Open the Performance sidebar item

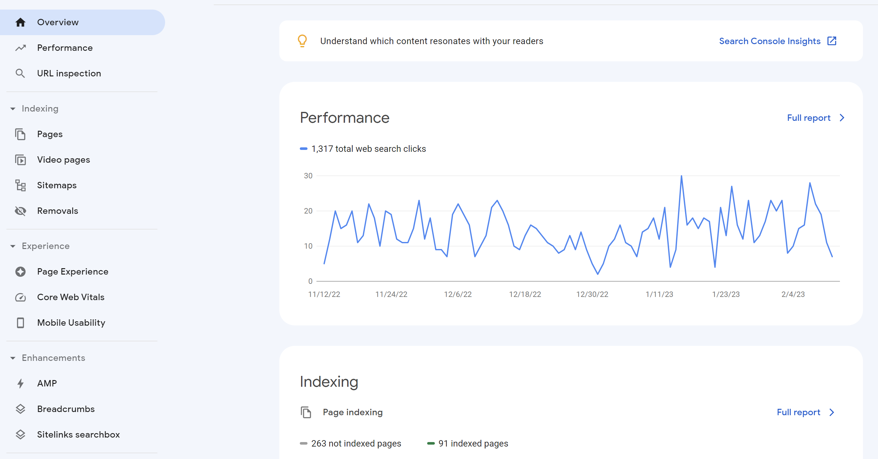point(83,48)
